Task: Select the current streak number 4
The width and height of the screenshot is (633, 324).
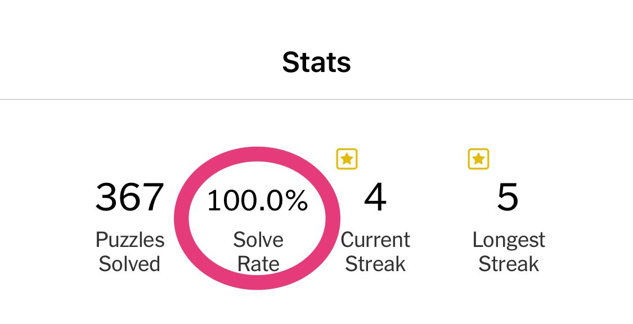Action: coord(375,198)
